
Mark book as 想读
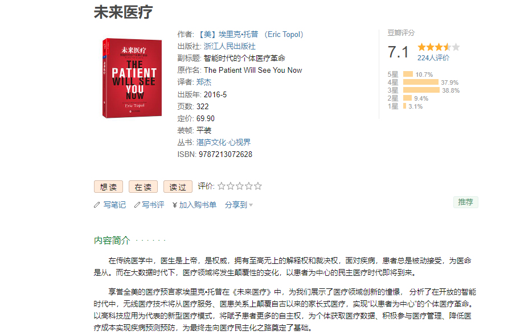coord(108,187)
